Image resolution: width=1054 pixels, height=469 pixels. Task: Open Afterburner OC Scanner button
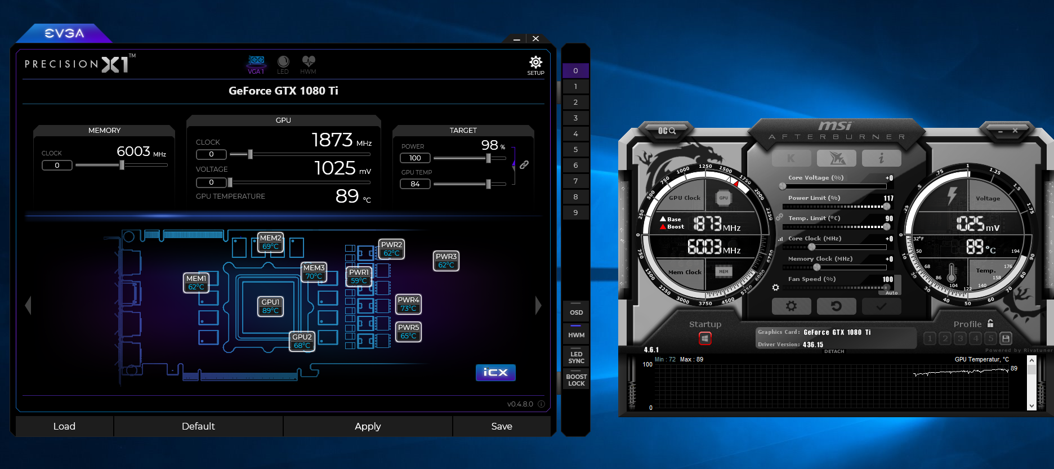tap(667, 131)
